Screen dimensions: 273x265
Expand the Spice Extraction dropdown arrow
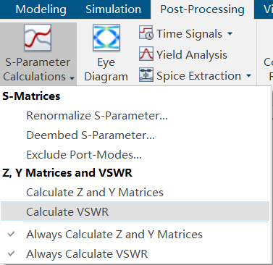coord(248,76)
